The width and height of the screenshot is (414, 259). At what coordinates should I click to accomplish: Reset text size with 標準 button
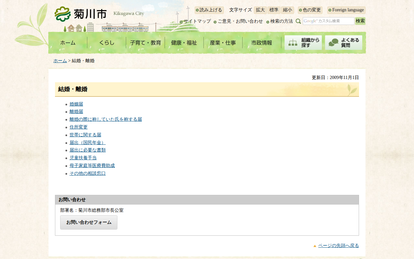(274, 10)
